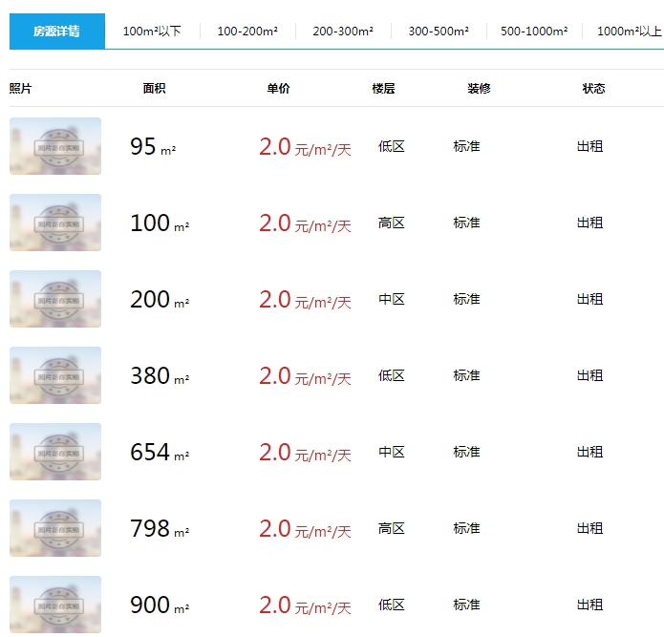The height and width of the screenshot is (637, 664).
Task: Click 出租 status in the 900 m² row
Action: coord(589,605)
